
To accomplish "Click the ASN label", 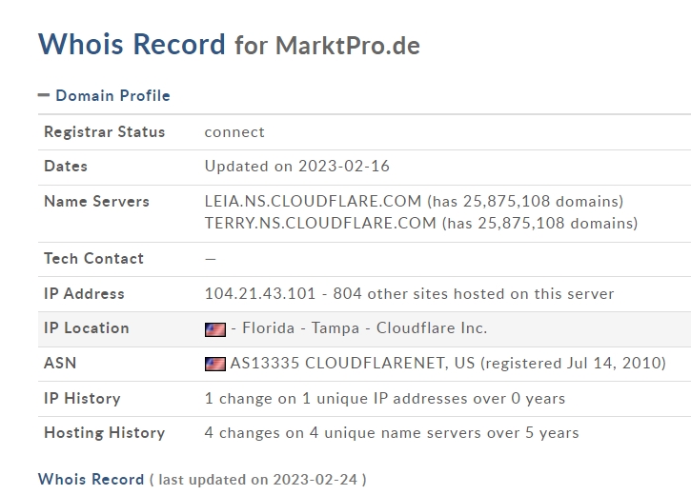I will pyautogui.click(x=60, y=363).
